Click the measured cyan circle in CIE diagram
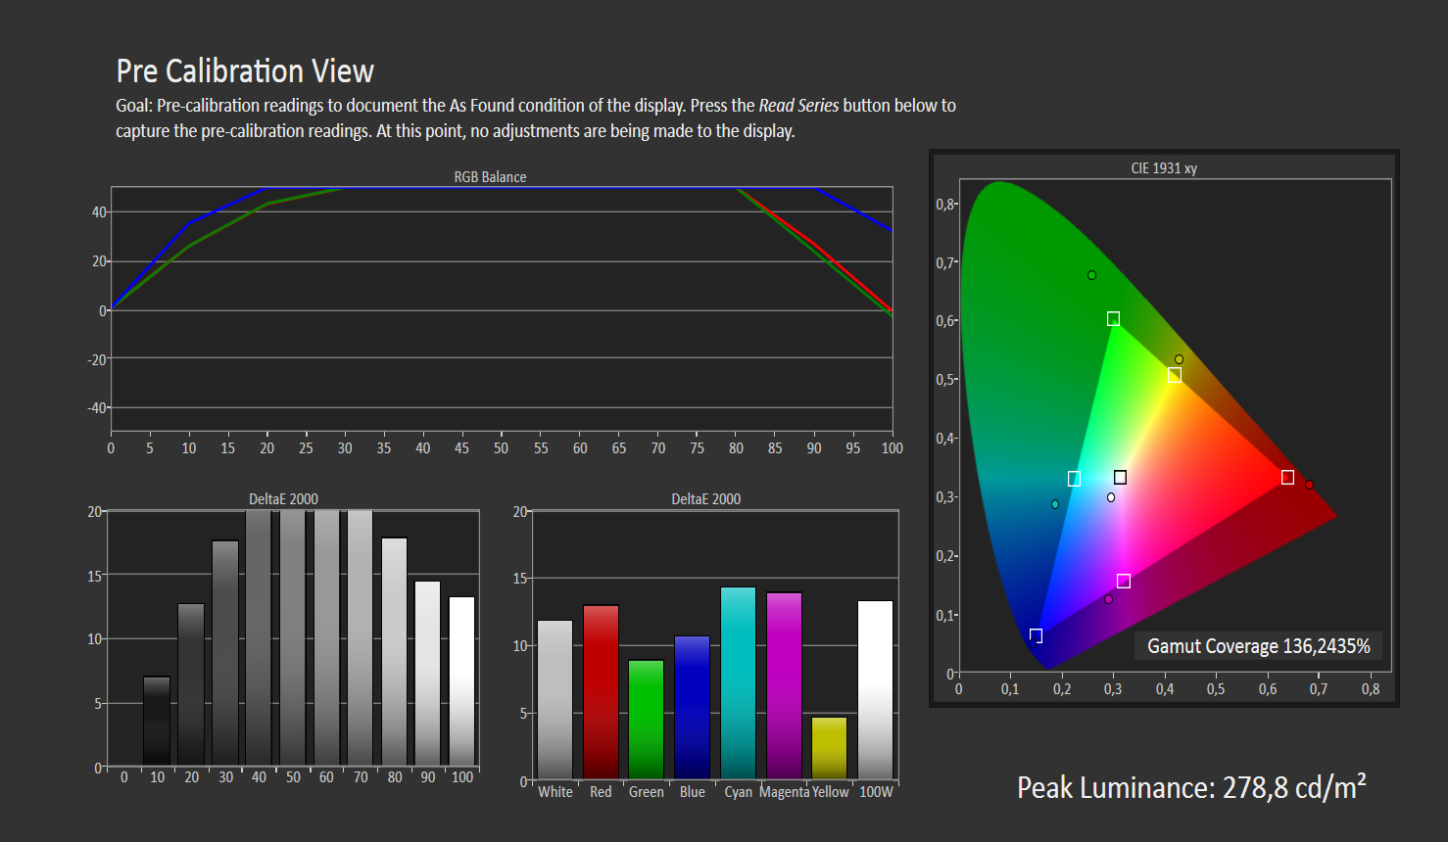 pos(1054,504)
